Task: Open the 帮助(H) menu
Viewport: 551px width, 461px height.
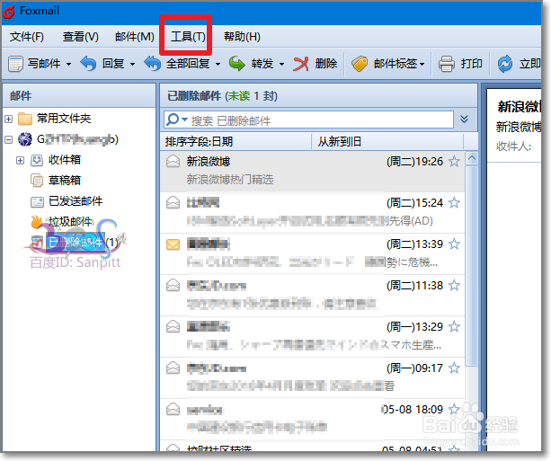Action: point(242,37)
